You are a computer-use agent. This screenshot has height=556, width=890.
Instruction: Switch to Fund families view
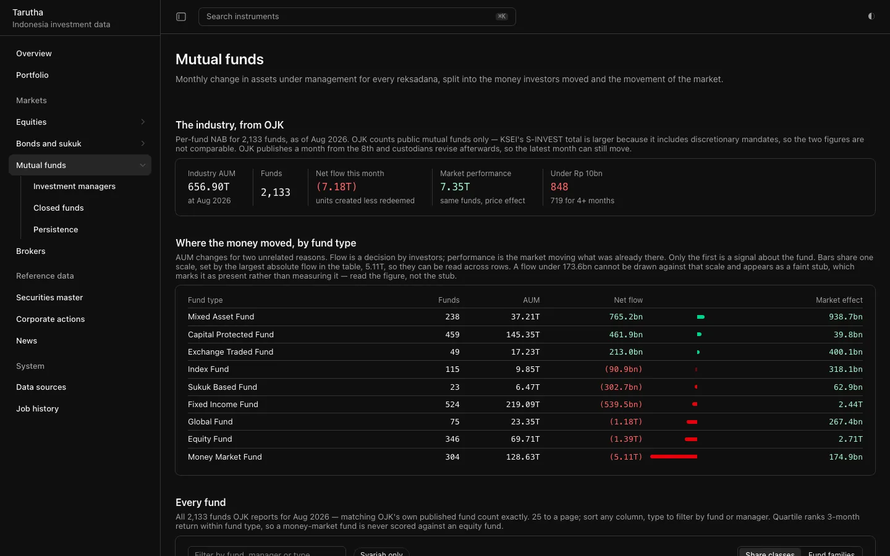point(831,553)
